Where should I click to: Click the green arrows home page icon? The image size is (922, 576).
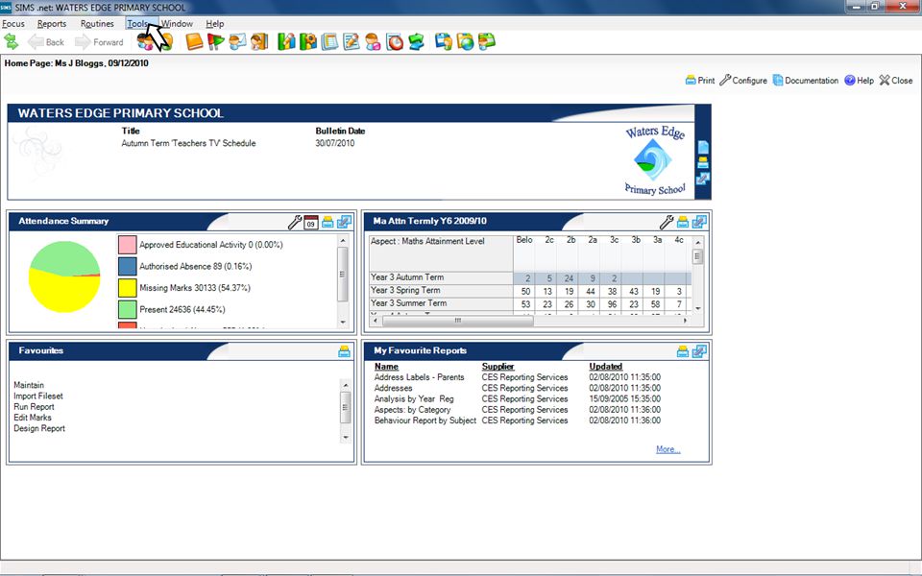tap(11, 41)
